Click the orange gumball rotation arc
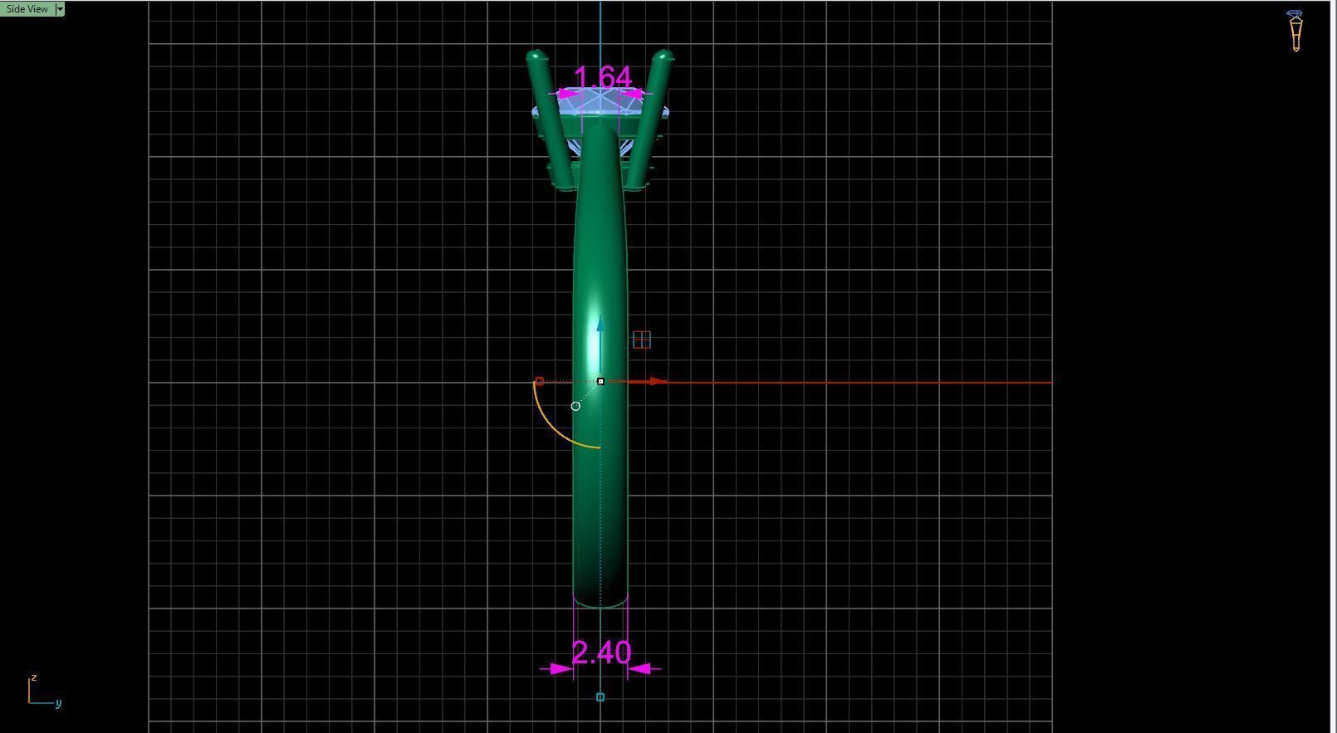1337x733 pixels. [553, 427]
